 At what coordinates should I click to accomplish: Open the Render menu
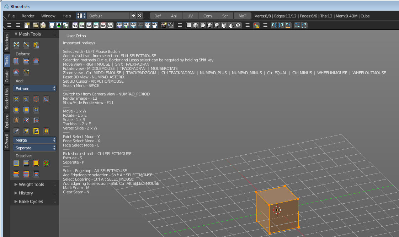(28, 16)
